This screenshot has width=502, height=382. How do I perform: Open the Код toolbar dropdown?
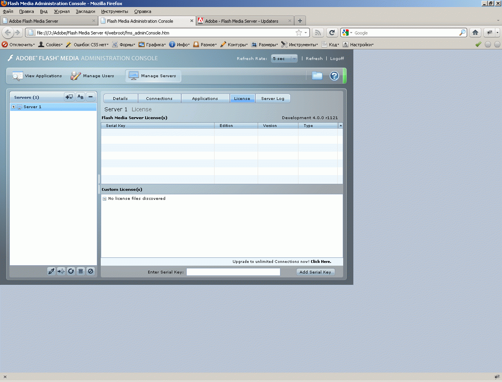(330, 44)
